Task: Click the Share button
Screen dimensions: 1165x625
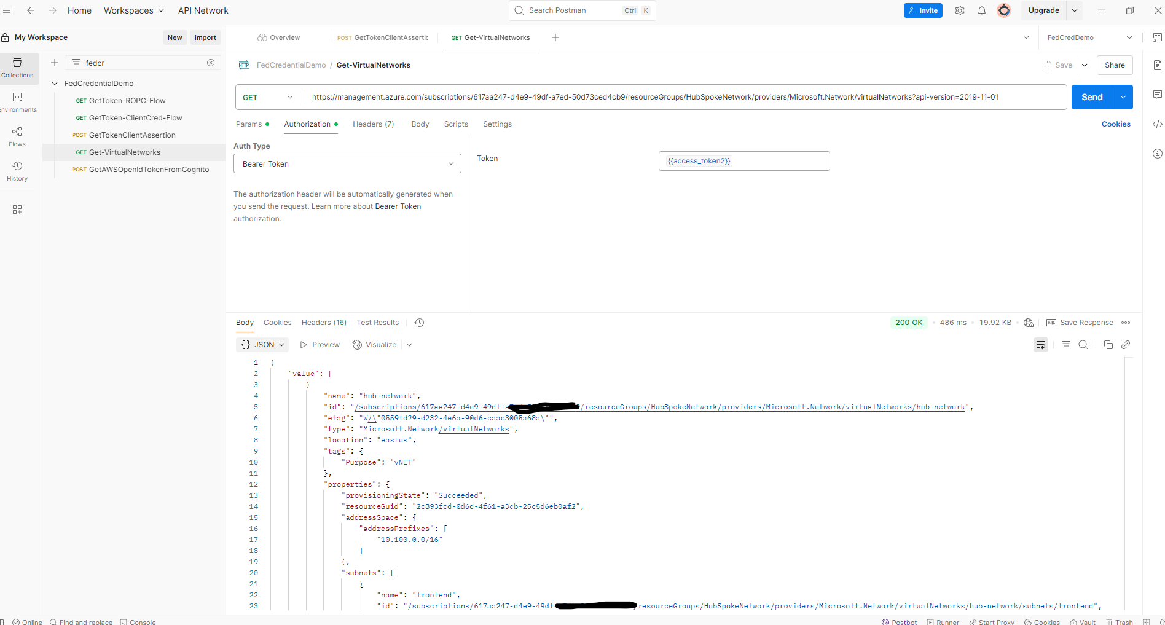Action: click(x=1115, y=65)
